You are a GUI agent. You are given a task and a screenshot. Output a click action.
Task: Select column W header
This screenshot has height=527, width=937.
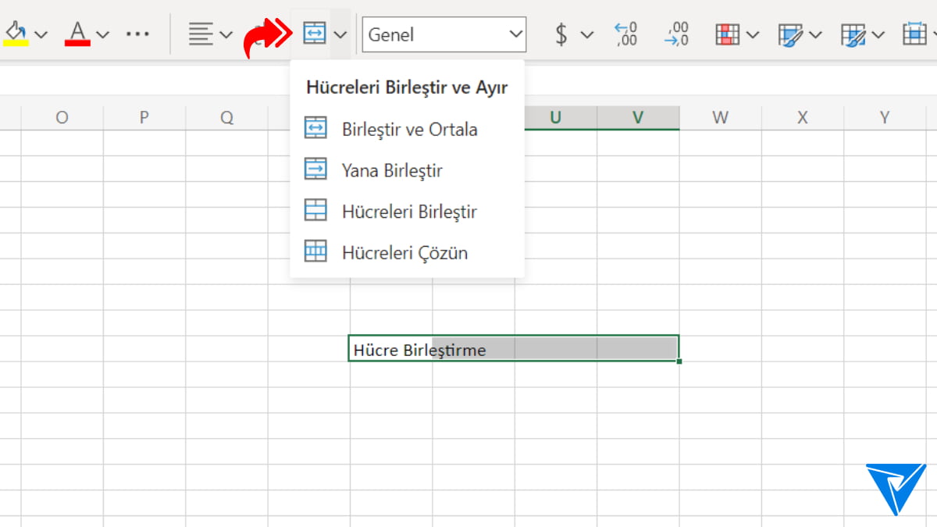[720, 118]
